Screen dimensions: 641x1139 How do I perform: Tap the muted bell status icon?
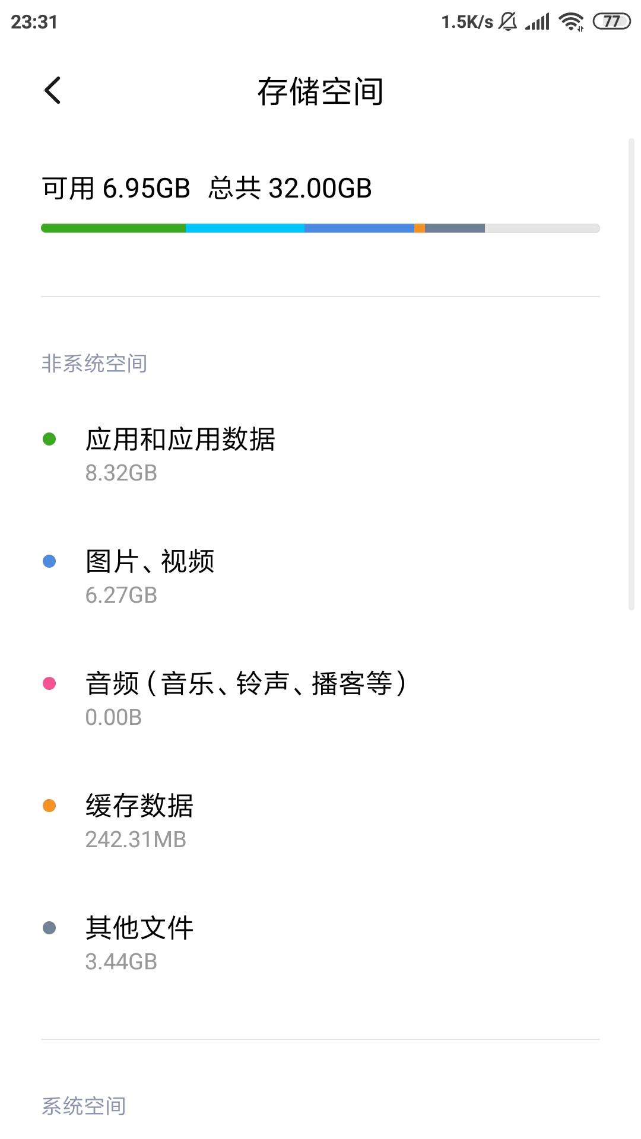[x=508, y=22]
